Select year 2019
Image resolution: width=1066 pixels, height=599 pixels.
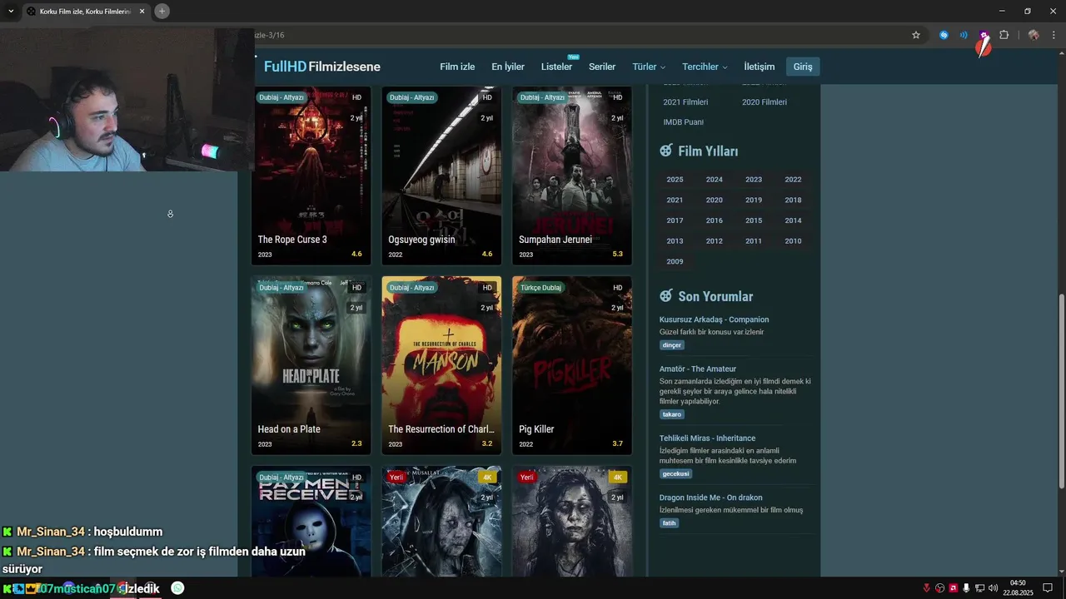coord(754,200)
